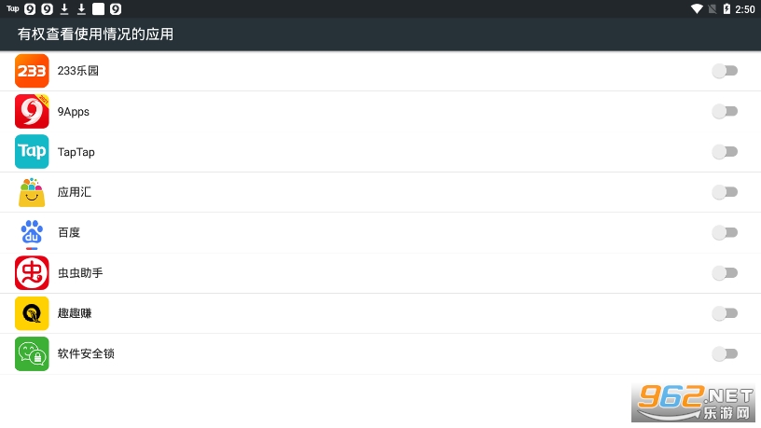This screenshot has width=761, height=428.
Task: Turn on the 趣趣赚 toggle switch
Action: click(725, 313)
